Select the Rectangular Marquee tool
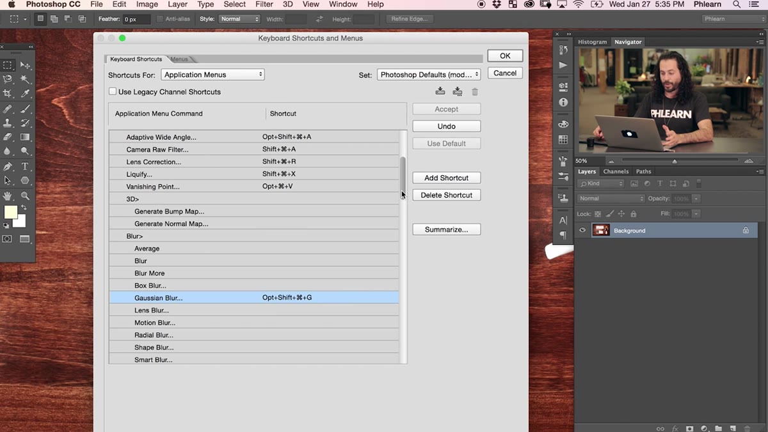The image size is (768, 432). pyautogui.click(x=8, y=65)
